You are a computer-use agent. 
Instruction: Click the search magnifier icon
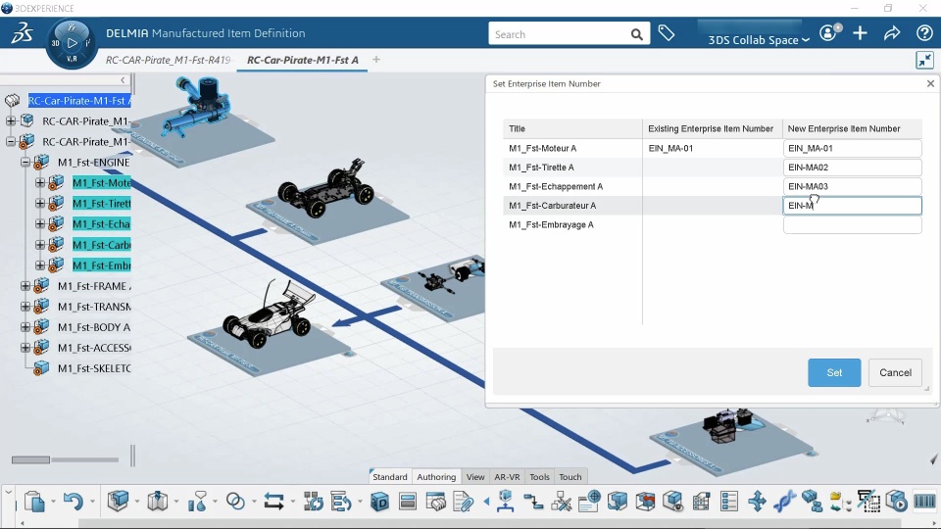pyautogui.click(x=637, y=35)
